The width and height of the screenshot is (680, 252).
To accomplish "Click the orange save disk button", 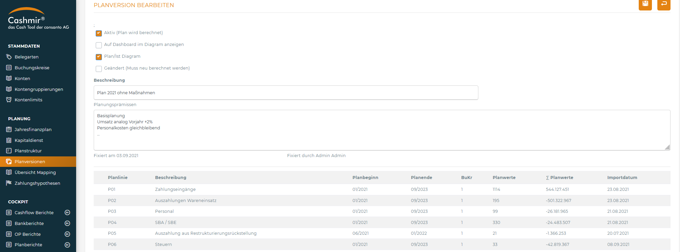I will tap(645, 4).
